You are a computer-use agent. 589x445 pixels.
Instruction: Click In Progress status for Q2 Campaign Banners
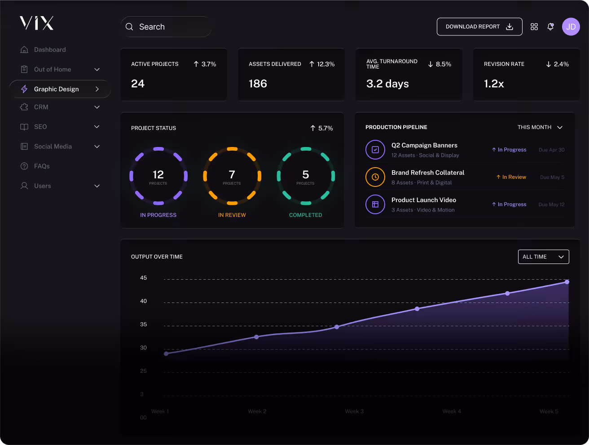pos(509,150)
